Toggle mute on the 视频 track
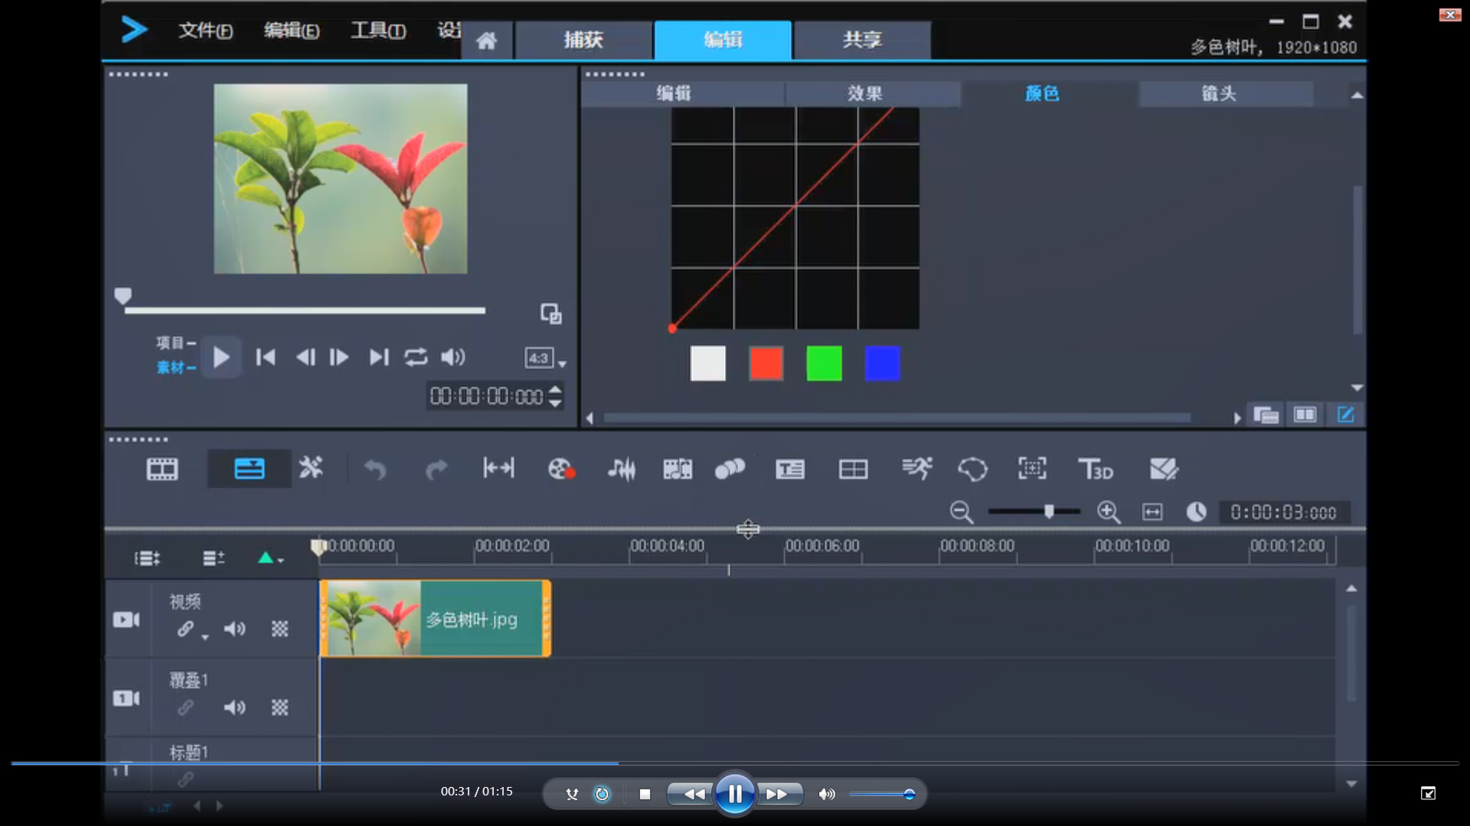This screenshot has height=826, width=1470. pos(234,629)
